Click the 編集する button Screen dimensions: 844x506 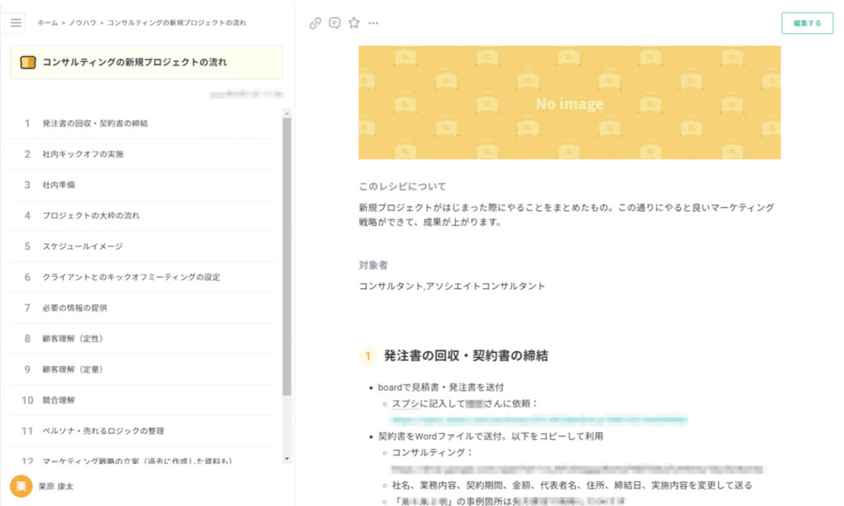click(x=807, y=23)
